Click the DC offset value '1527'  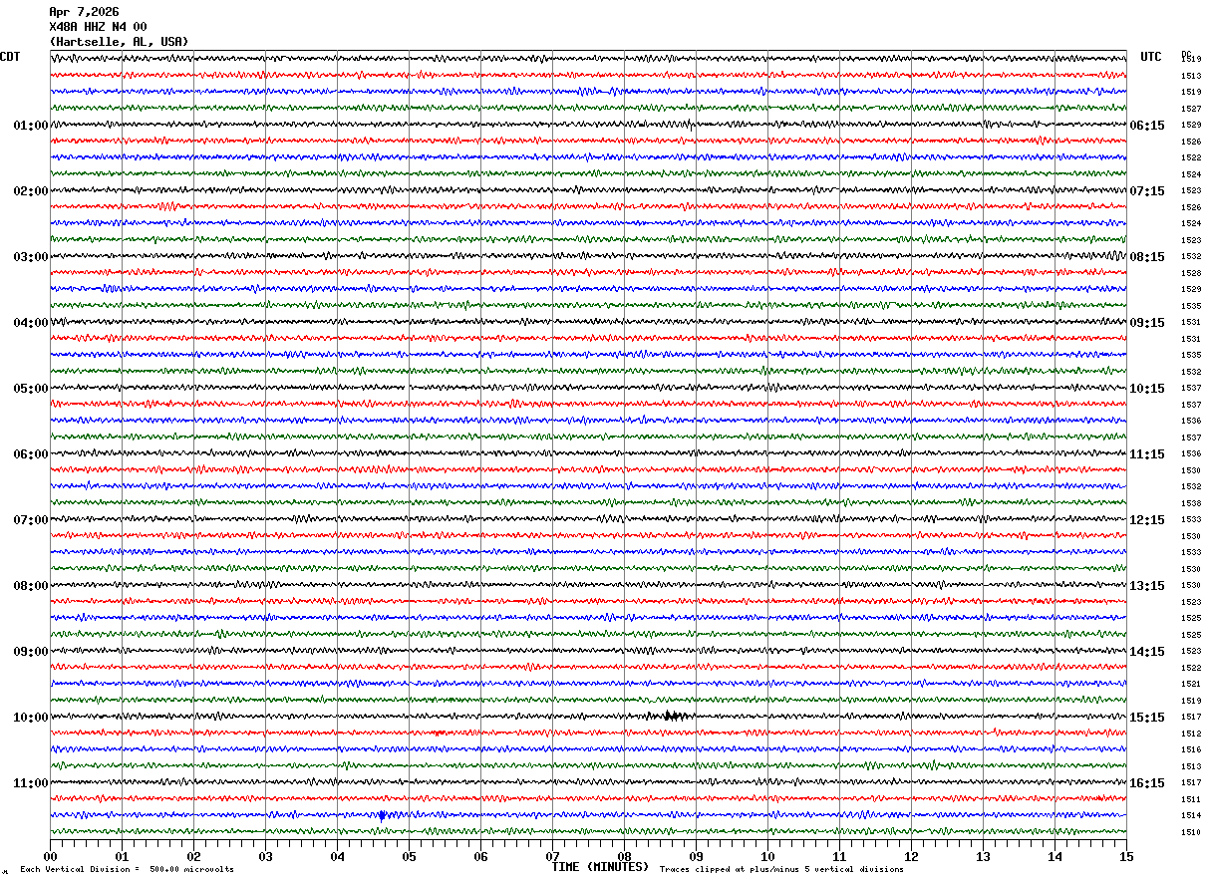point(1191,109)
